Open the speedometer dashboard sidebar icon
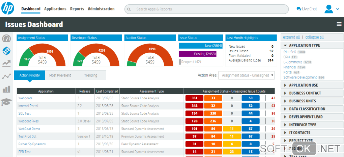 (x=6, y=39)
